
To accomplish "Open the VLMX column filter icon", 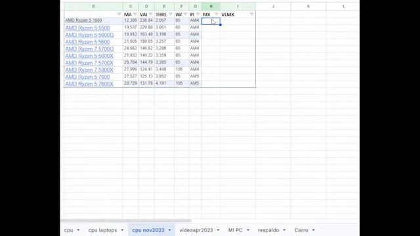I will click(x=251, y=14).
